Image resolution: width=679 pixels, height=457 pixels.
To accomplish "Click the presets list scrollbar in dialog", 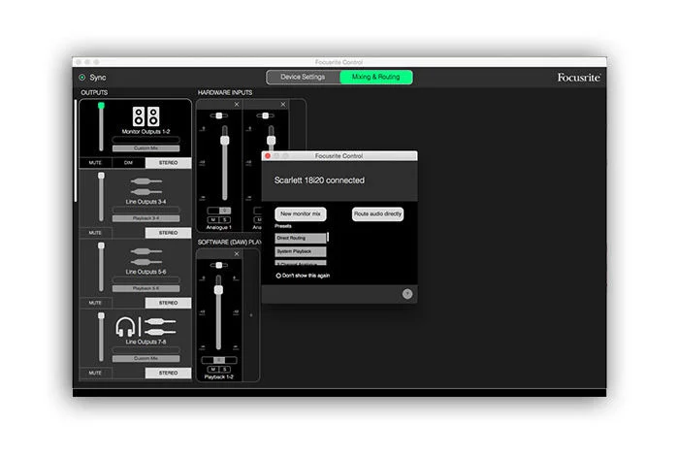I will click(328, 237).
